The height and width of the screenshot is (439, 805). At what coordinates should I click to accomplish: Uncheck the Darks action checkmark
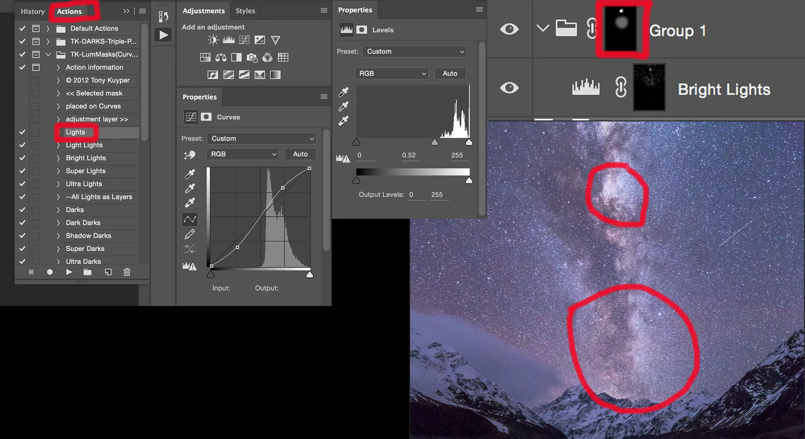tap(22, 210)
